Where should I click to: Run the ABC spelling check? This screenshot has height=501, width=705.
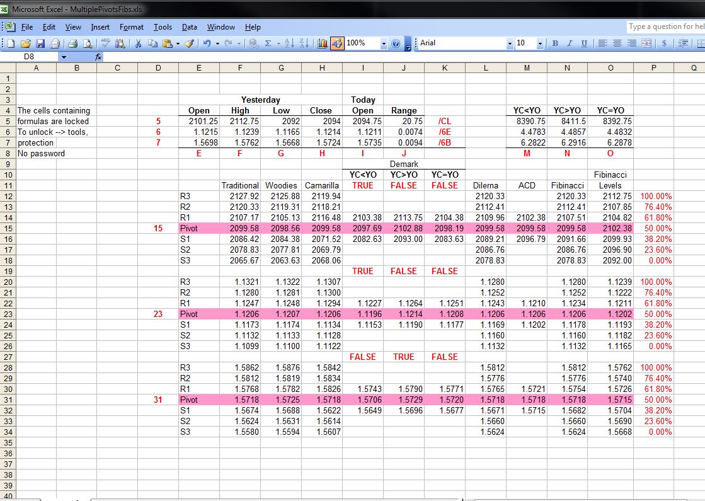[x=106, y=43]
